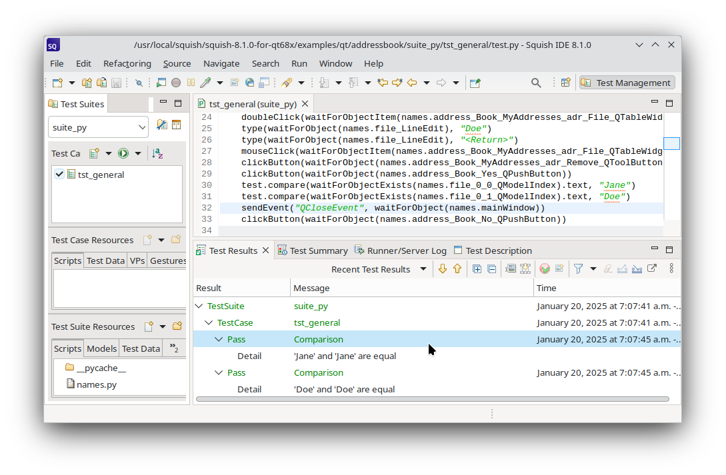
Task: Expand all test result entries
Action: (x=477, y=268)
